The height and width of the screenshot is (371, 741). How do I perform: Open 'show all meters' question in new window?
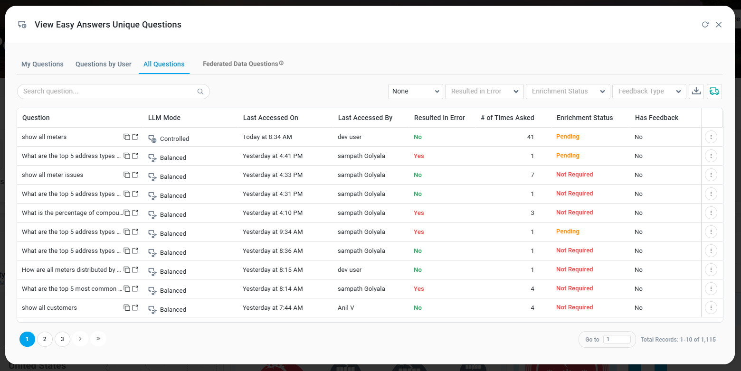pyautogui.click(x=135, y=137)
